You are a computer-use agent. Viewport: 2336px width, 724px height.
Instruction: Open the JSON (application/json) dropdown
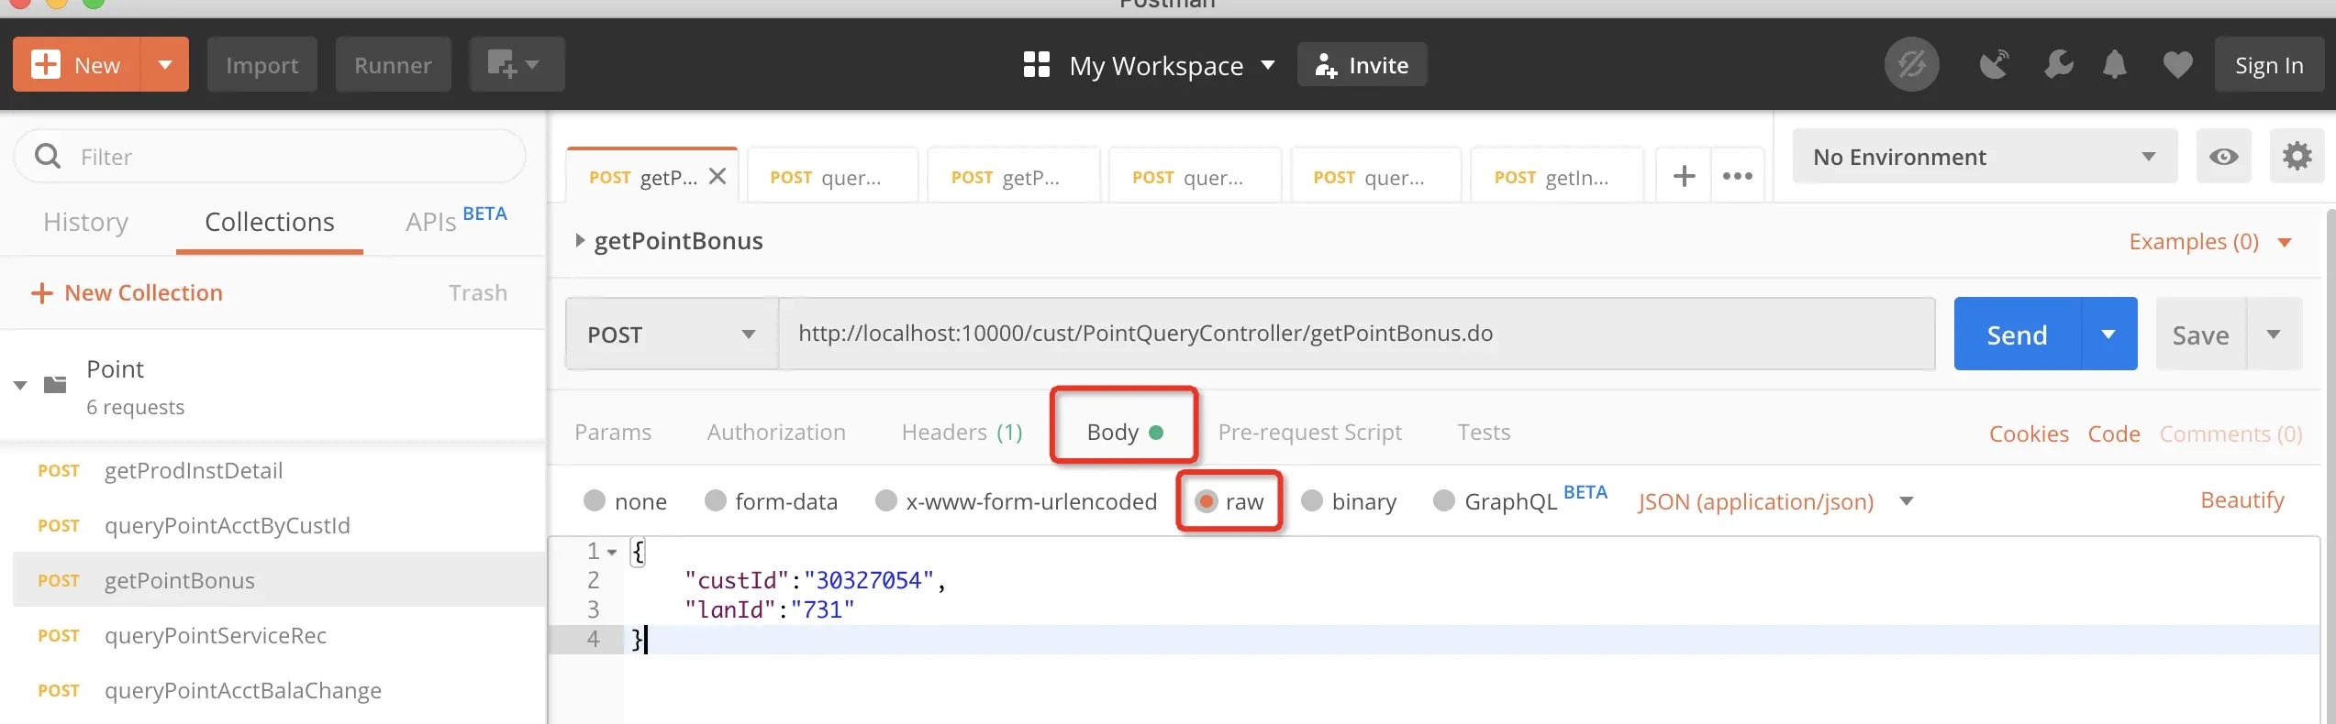coord(1774,501)
